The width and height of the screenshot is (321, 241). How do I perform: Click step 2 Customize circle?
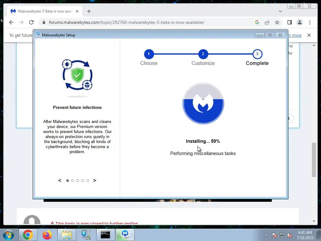(x=203, y=54)
